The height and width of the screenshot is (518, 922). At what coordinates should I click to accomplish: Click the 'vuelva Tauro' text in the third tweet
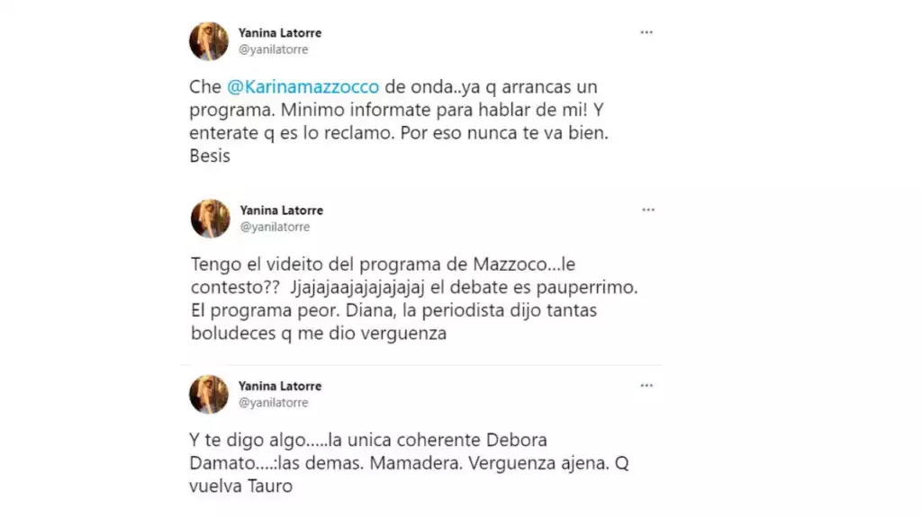240,487
